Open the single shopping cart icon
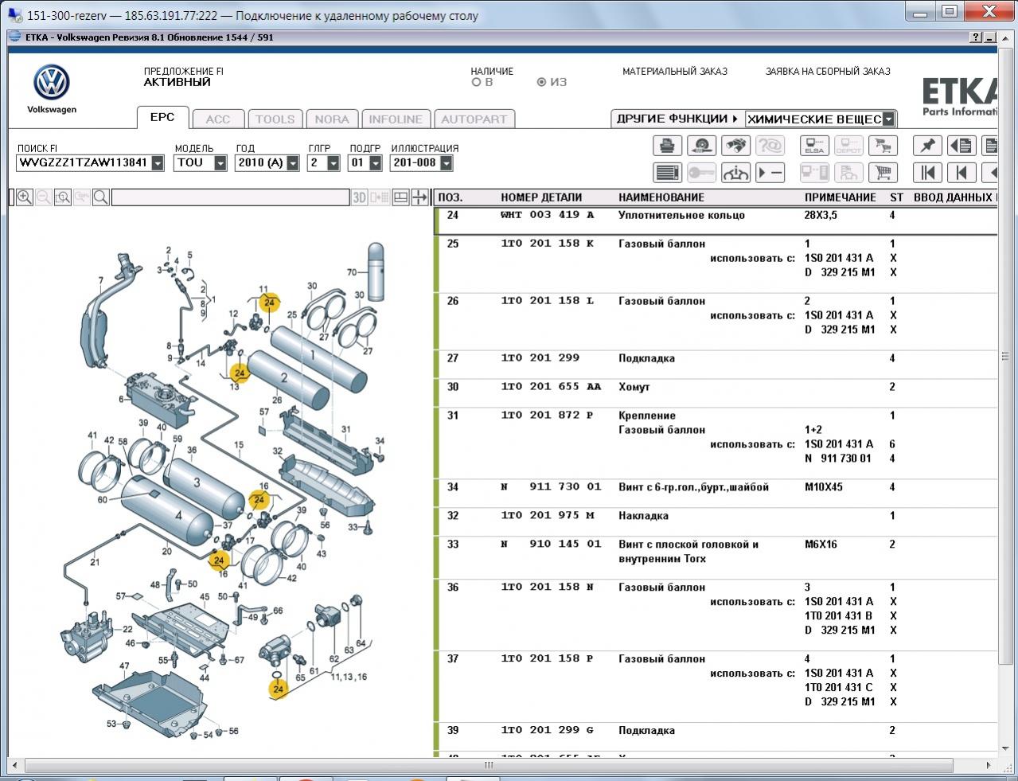Image resolution: width=1018 pixels, height=781 pixels. tap(883, 172)
